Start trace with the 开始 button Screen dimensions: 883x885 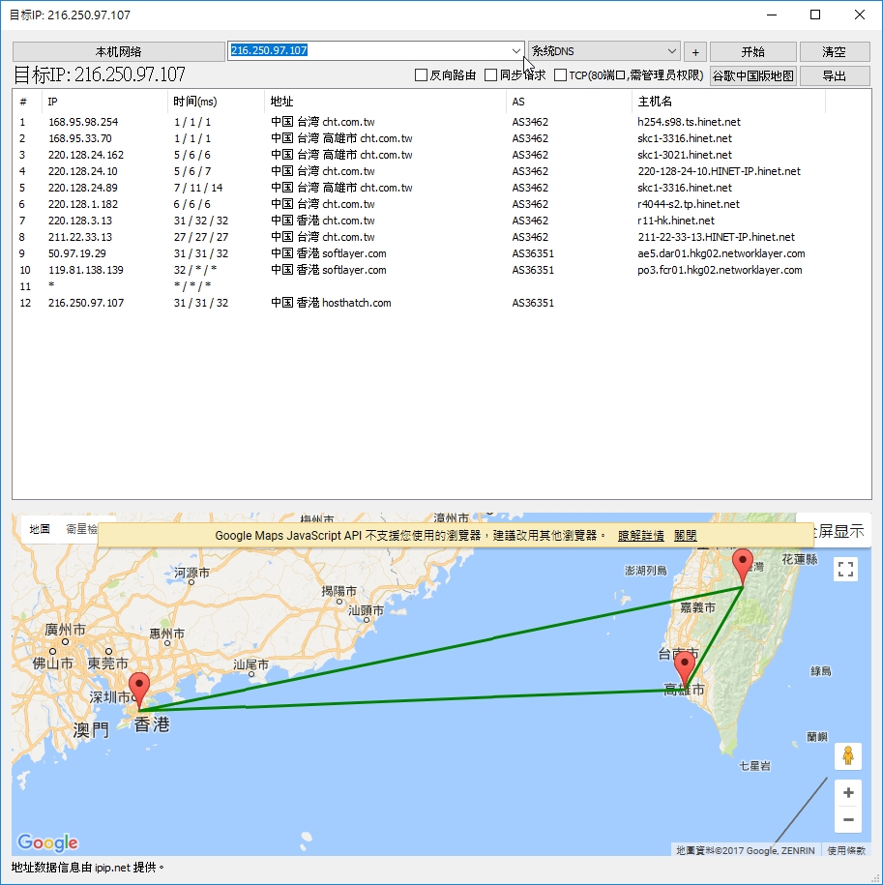(752, 52)
